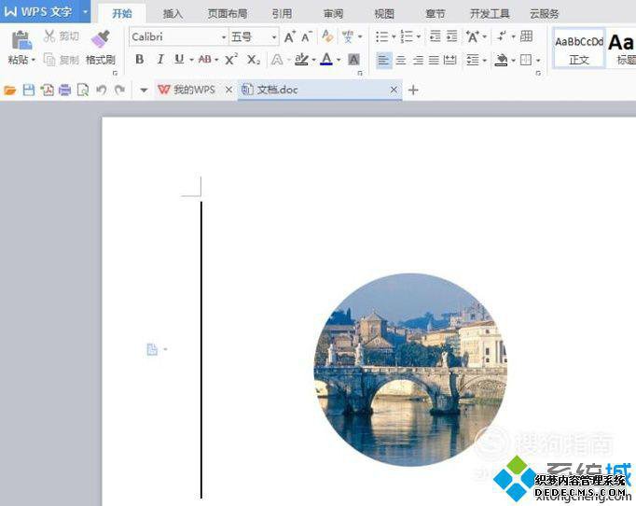Open file with folder icon
The image size is (636, 506).
click(9, 90)
